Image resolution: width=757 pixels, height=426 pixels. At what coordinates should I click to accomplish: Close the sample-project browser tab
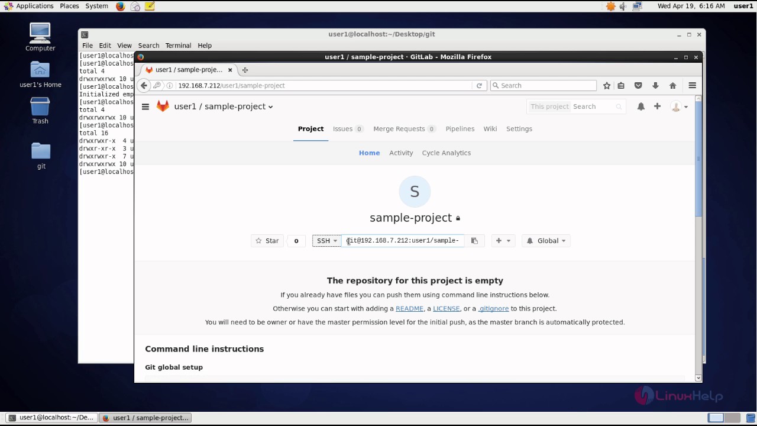[x=230, y=70]
